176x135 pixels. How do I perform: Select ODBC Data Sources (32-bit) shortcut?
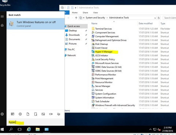click(x=108, y=67)
